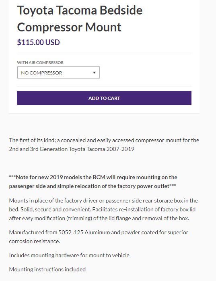Click the 'relocation of the factory power outlet' line

tap(93, 186)
